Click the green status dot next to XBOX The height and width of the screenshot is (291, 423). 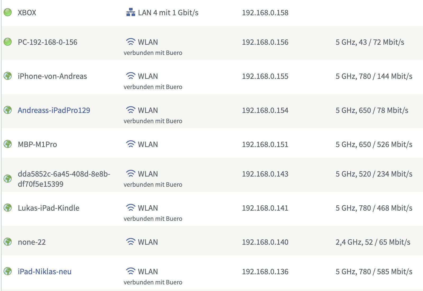coord(8,12)
